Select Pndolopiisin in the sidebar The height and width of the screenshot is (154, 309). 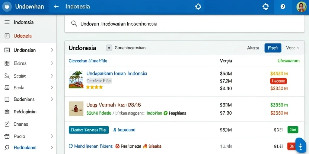click(25, 112)
